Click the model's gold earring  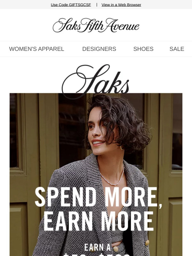point(121,148)
